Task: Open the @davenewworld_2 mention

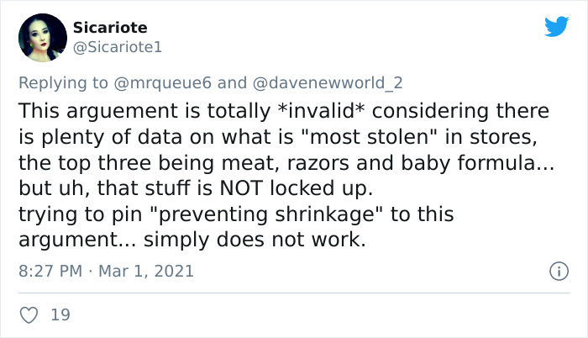Action: [327, 82]
